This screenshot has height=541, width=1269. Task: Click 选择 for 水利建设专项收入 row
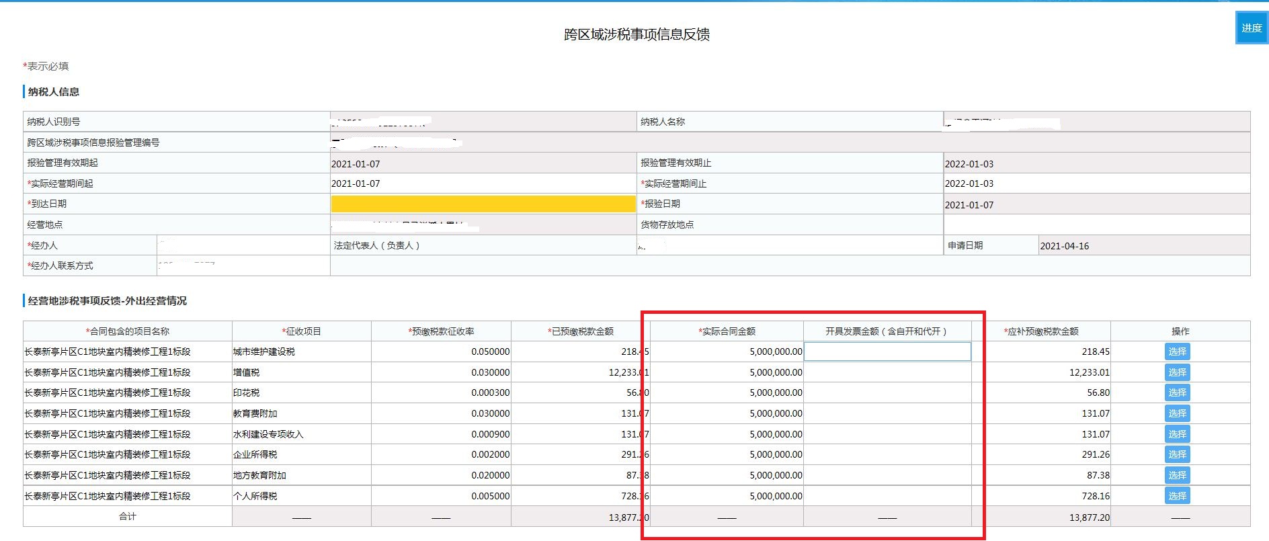coord(1177,434)
